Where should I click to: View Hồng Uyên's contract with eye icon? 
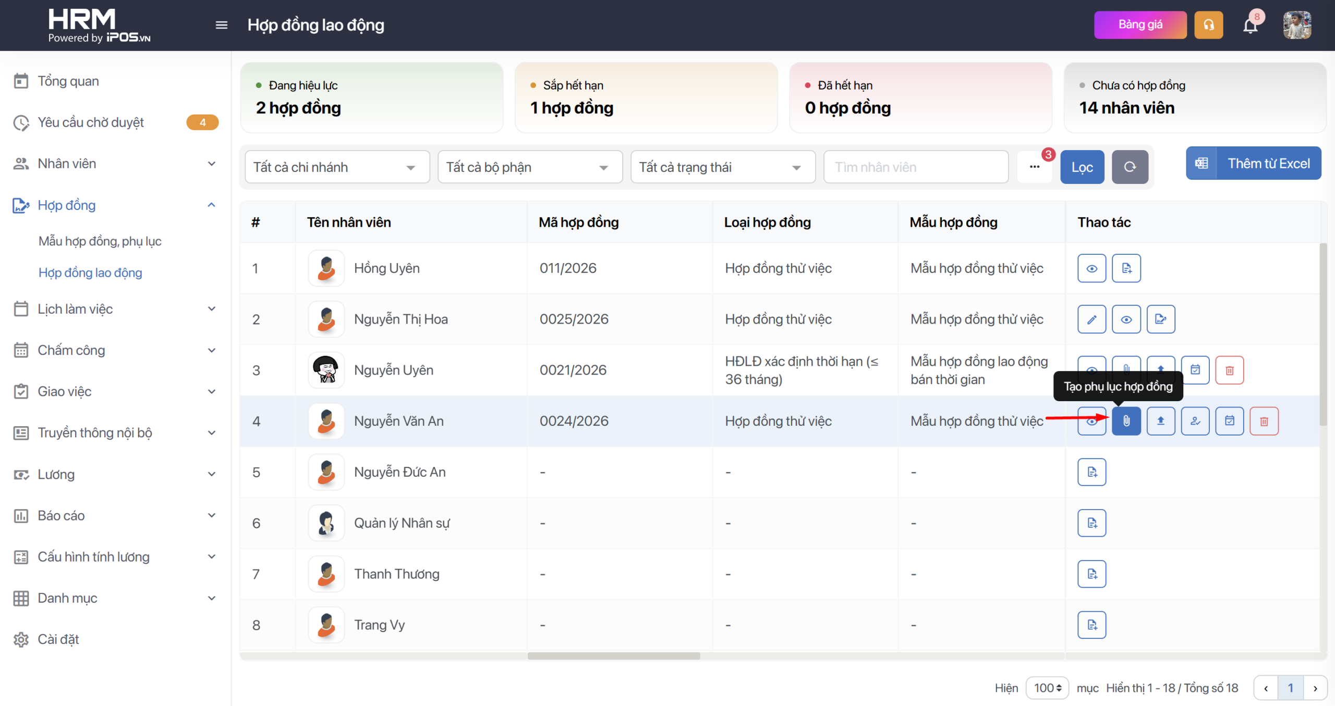tap(1091, 268)
